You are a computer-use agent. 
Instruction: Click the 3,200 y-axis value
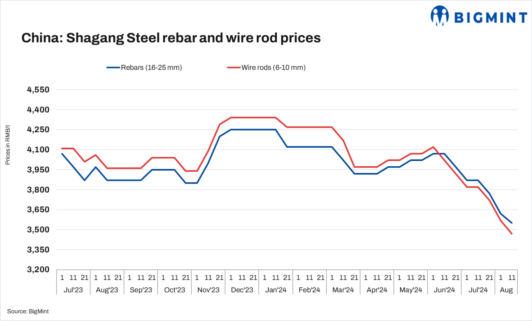38,269
